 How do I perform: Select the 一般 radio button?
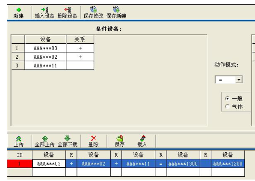coord(227,99)
